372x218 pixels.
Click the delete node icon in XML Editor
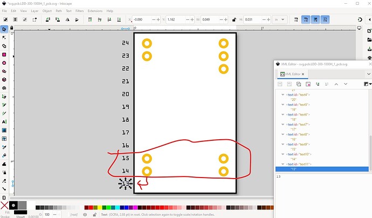tap(308, 84)
